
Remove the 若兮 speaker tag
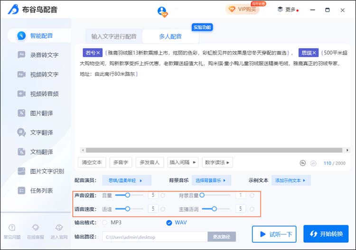98,53
